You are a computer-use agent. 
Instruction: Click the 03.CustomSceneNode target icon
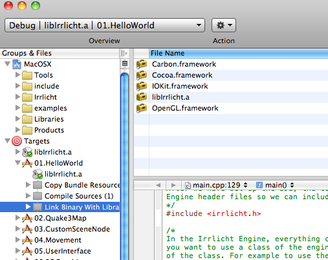click(27, 229)
